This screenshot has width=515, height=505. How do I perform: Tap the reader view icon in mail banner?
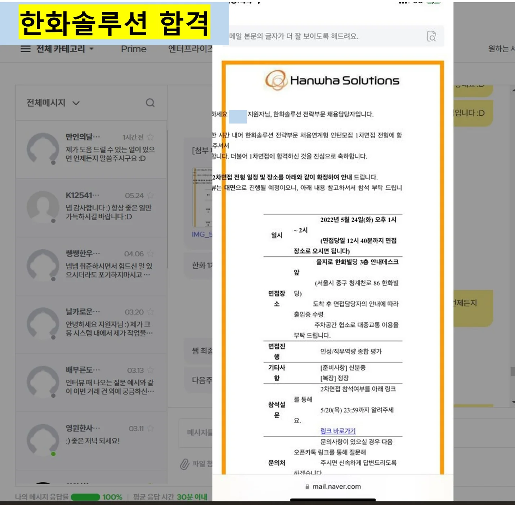(431, 36)
